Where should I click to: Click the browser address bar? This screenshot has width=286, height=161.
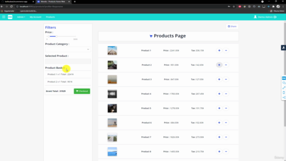click(x=120, y=6)
